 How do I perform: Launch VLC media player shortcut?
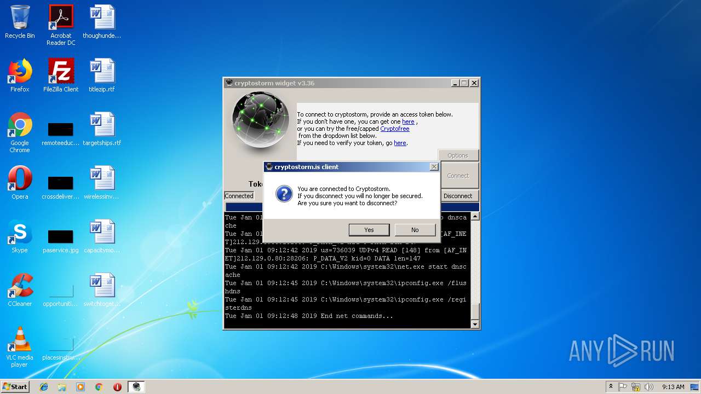click(20, 347)
